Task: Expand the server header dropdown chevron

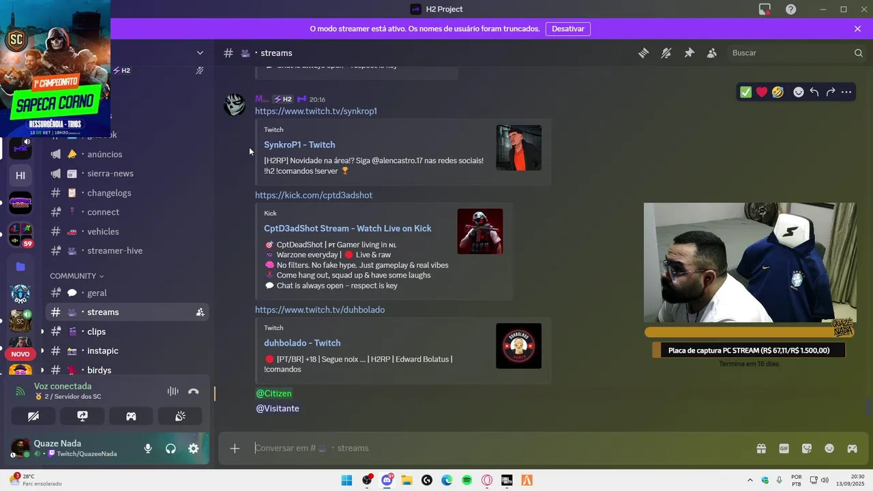Action: 200,53
